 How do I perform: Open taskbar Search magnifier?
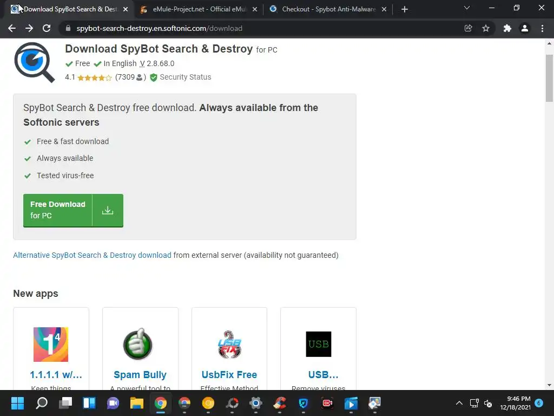point(42,403)
